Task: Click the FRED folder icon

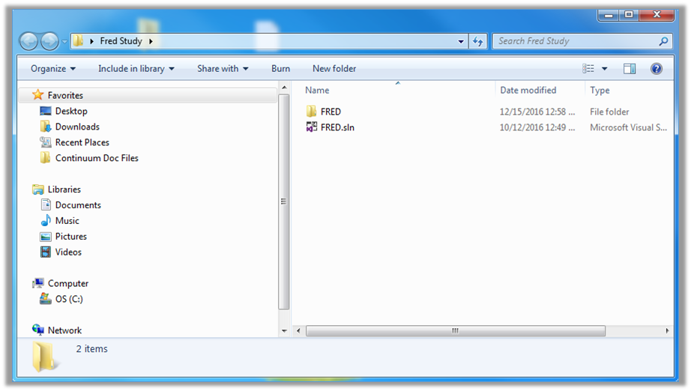Action: pyautogui.click(x=312, y=111)
